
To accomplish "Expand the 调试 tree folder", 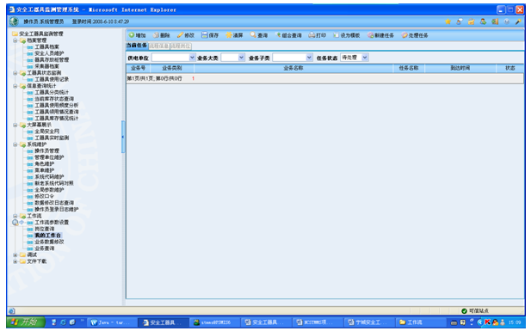I will pos(15,254).
